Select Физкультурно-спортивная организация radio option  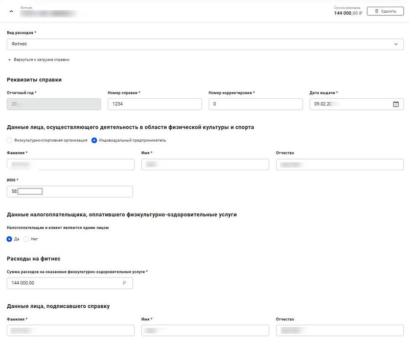coord(9,140)
